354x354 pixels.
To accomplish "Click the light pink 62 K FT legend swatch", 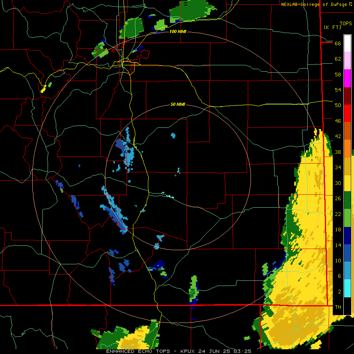I will (347, 60).
